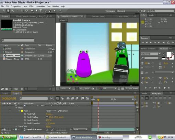Click the Faux Bold style button
The height and width of the screenshot is (140, 175).
[146, 88]
